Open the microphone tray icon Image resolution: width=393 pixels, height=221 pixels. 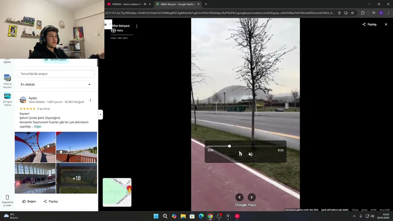point(361,216)
